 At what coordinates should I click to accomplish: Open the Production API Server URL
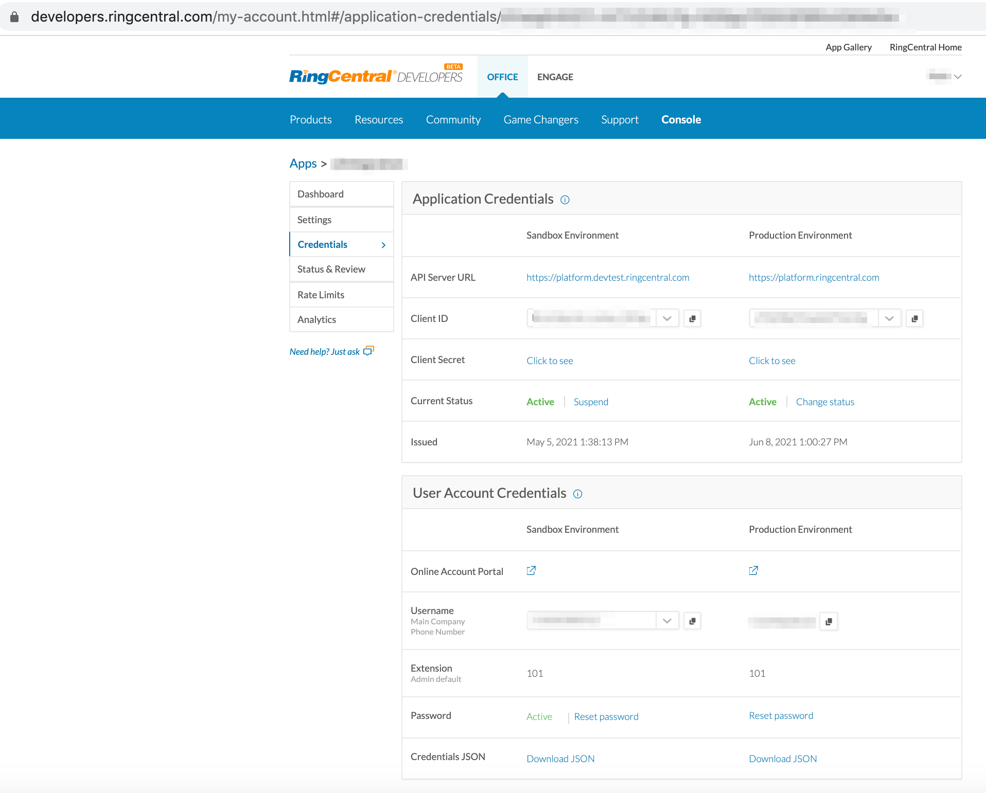814,277
